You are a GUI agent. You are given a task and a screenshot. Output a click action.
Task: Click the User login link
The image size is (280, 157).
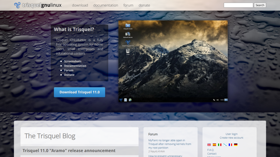click(232, 134)
